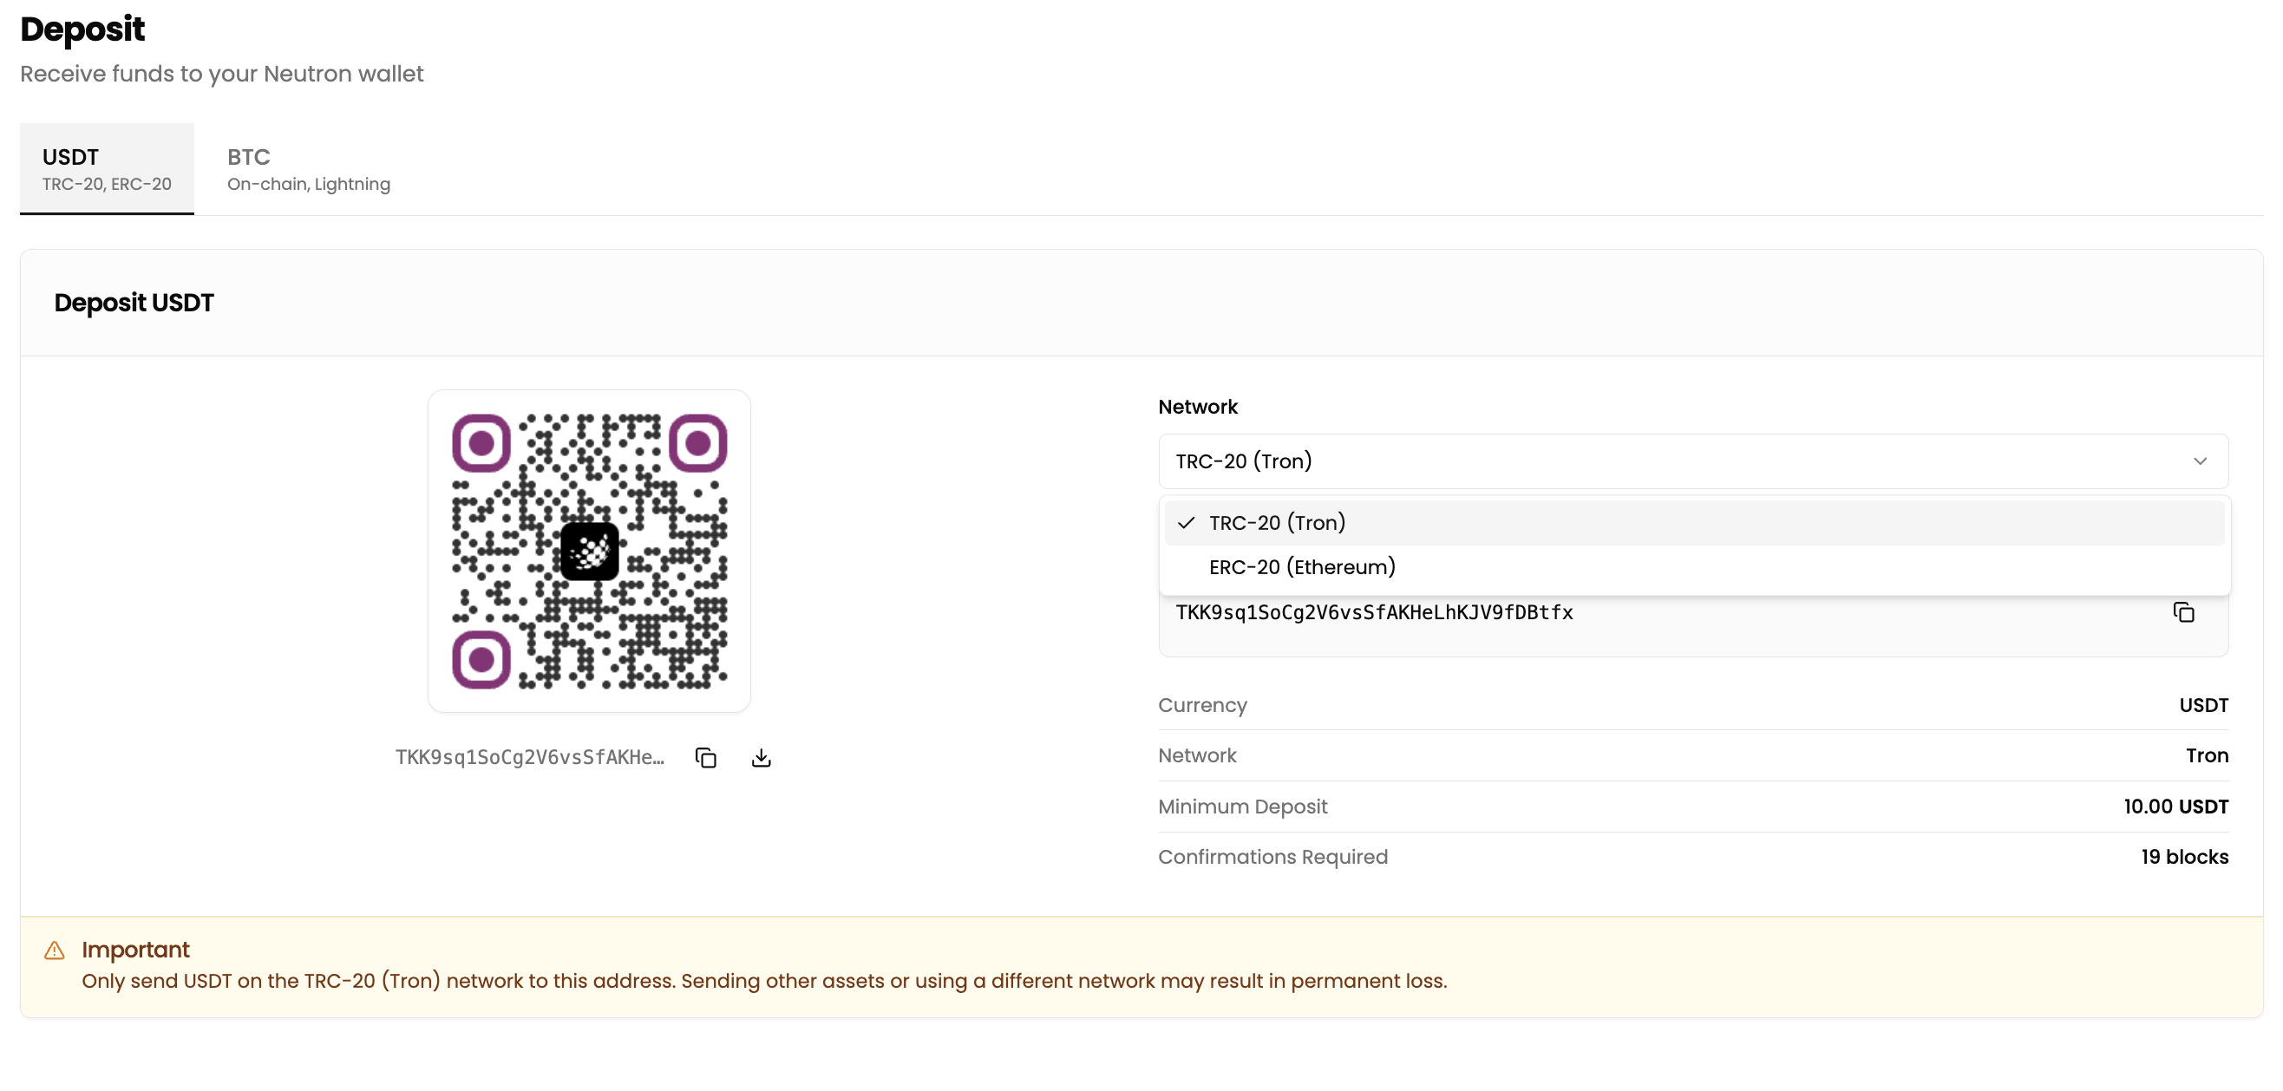Copy the truncated address below QR code

tap(705, 758)
